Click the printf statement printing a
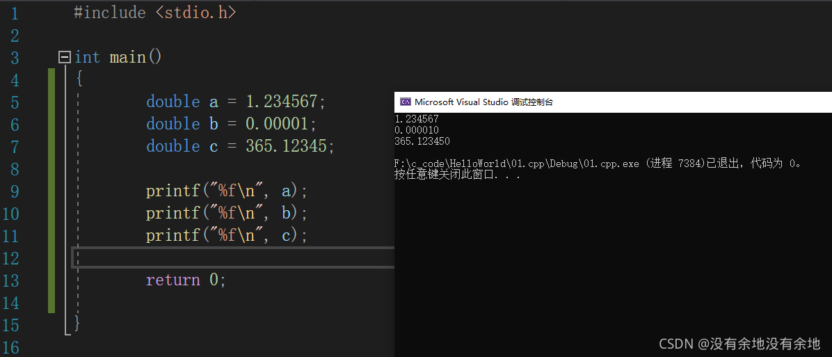Viewport: 832px width, 357px height. coord(227,191)
